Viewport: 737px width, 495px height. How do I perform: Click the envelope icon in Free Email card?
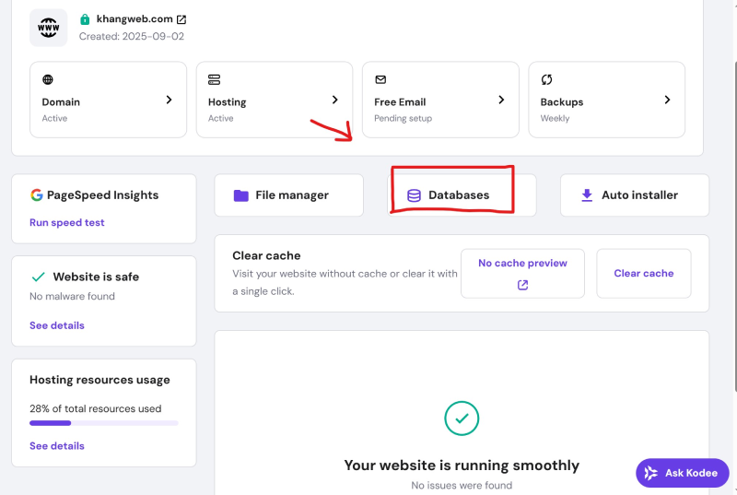(380, 80)
